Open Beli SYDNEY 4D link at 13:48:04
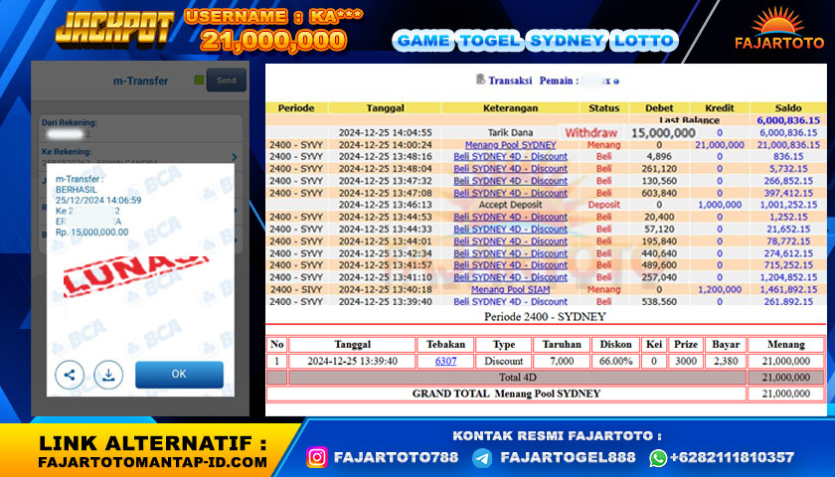Screen dimensions: 835x477 tap(510, 169)
